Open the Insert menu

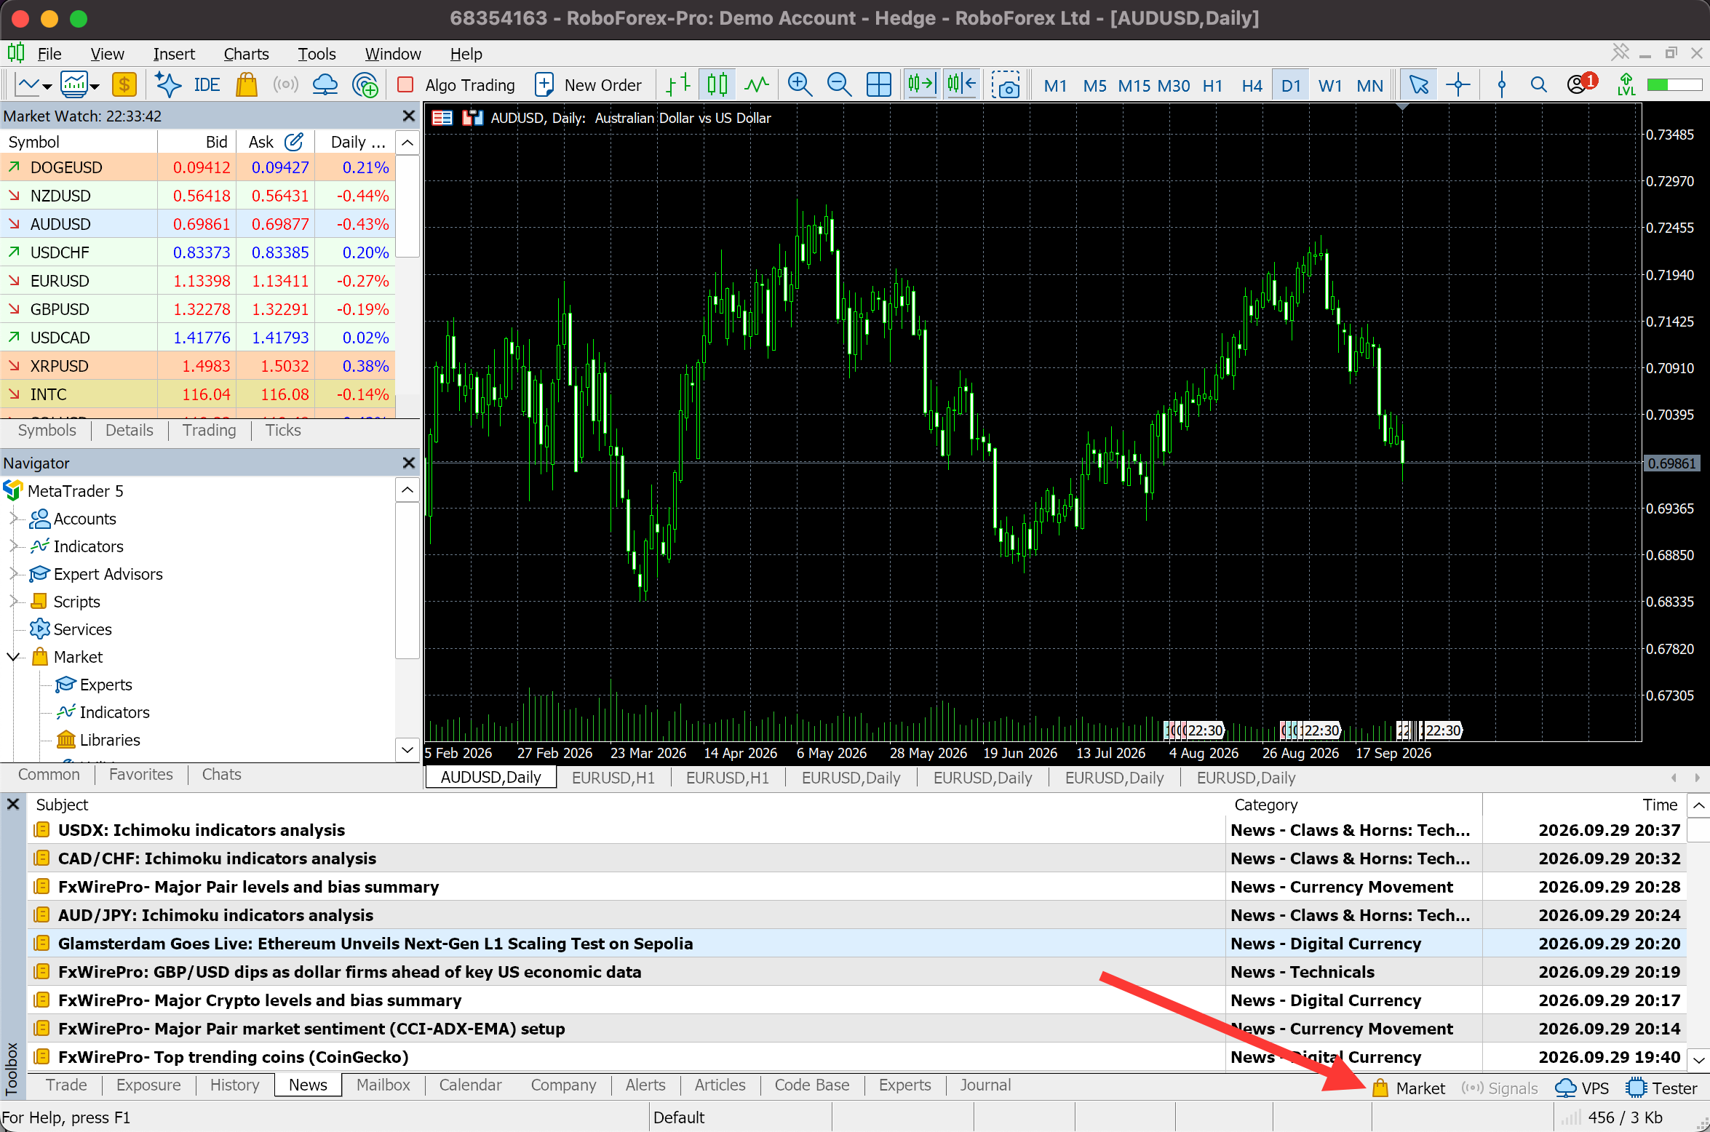(x=174, y=54)
